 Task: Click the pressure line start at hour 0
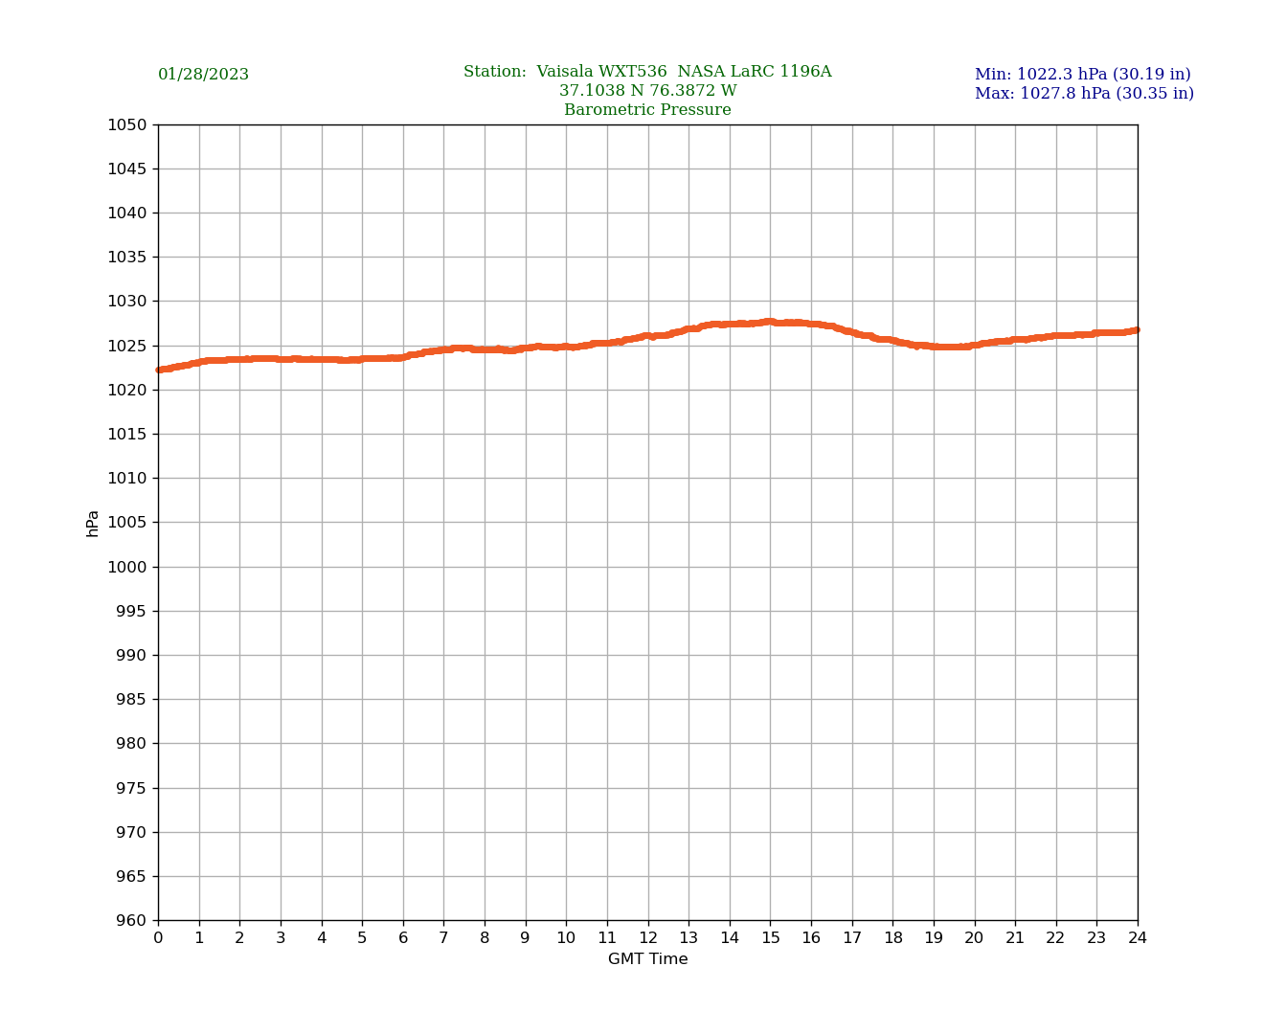point(159,370)
